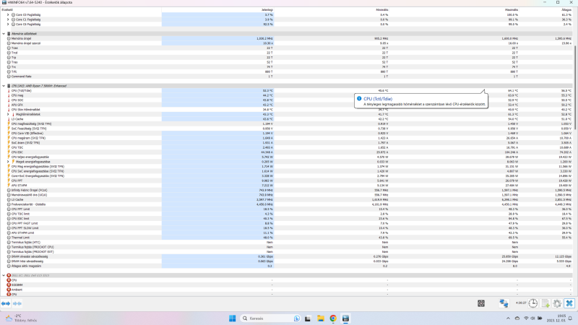This screenshot has width=578, height=325.
Task: Select Termikus fojtás (PROCHOT EXT) row
Action: (287, 251)
